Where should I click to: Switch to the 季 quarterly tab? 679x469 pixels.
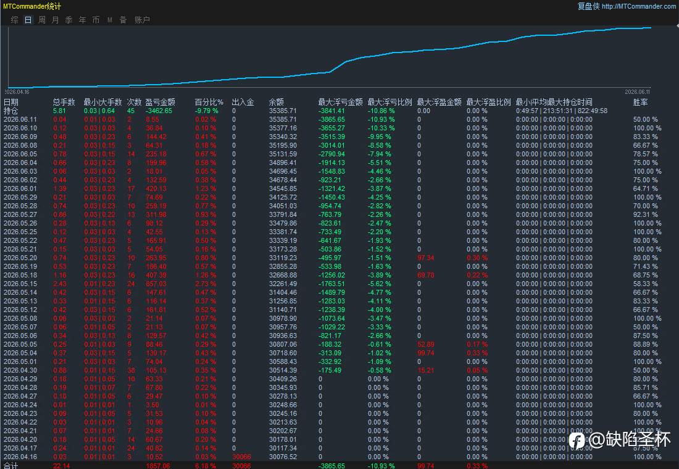[69, 20]
